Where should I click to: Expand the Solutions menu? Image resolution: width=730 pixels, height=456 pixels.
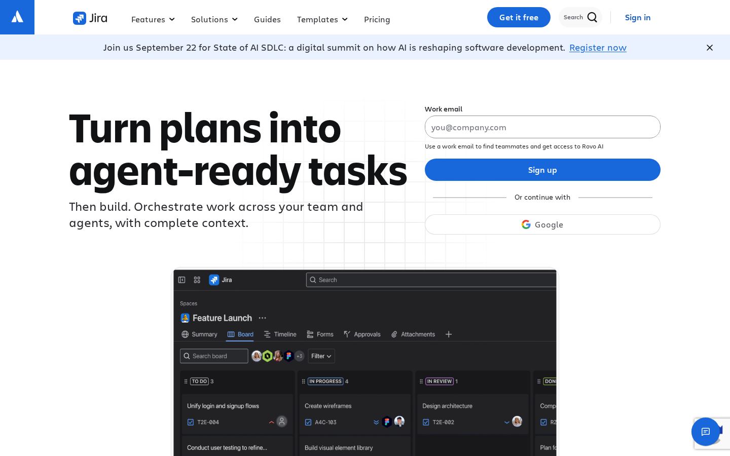click(214, 19)
